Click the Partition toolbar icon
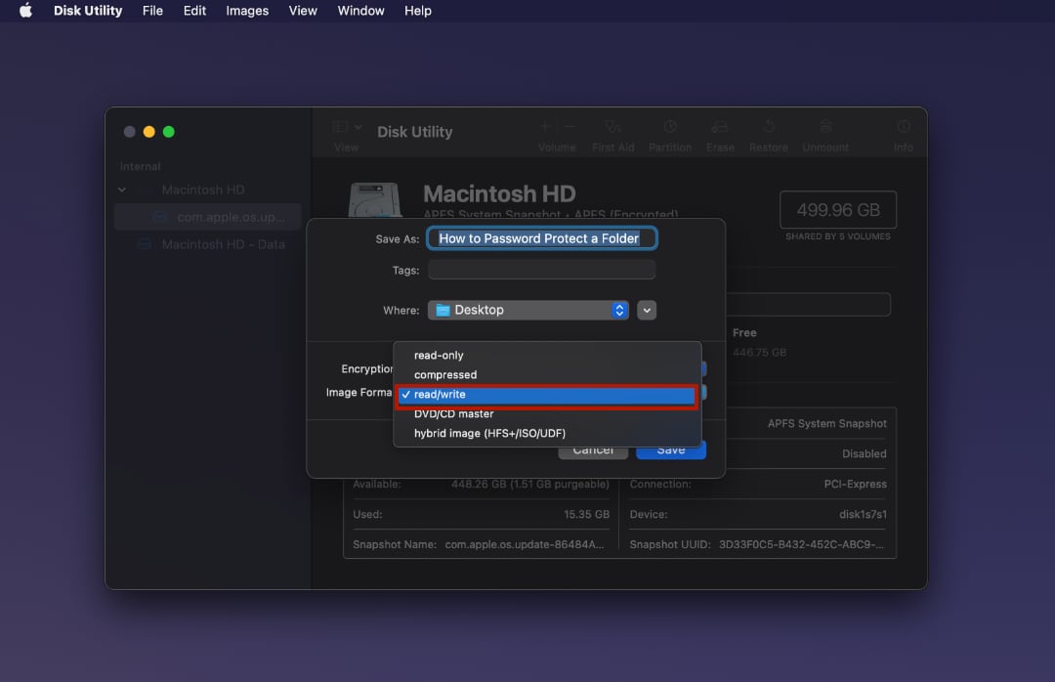Screen dimensions: 1055x682 [x=670, y=127]
